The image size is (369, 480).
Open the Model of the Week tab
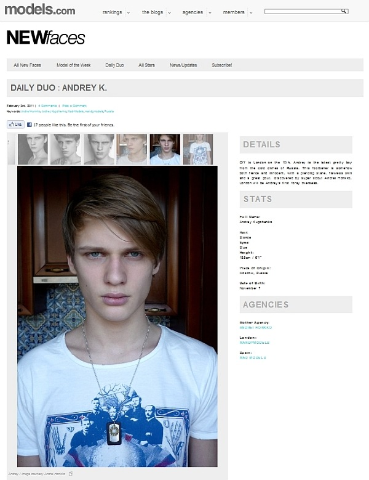point(74,65)
